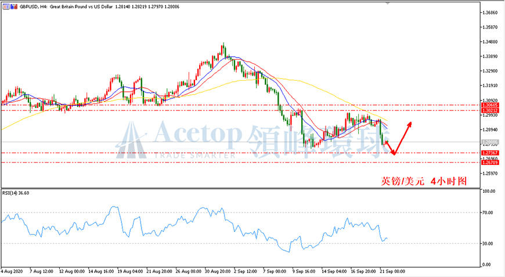The image size is (505, 277).
Task: Click the '21 Aug 20:00' time axis label
Action: pyautogui.click(x=160, y=271)
